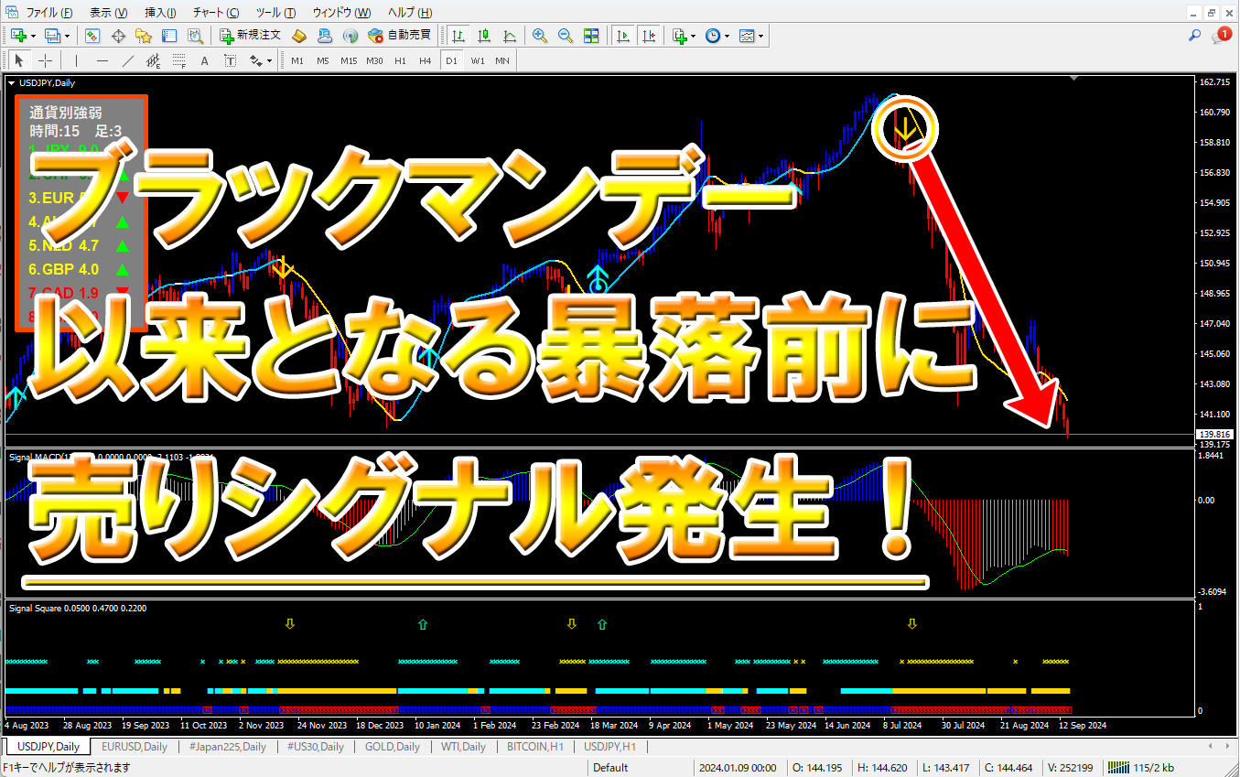Click the 新規注文 new order button
This screenshot has width=1240, height=777.
tap(250, 36)
